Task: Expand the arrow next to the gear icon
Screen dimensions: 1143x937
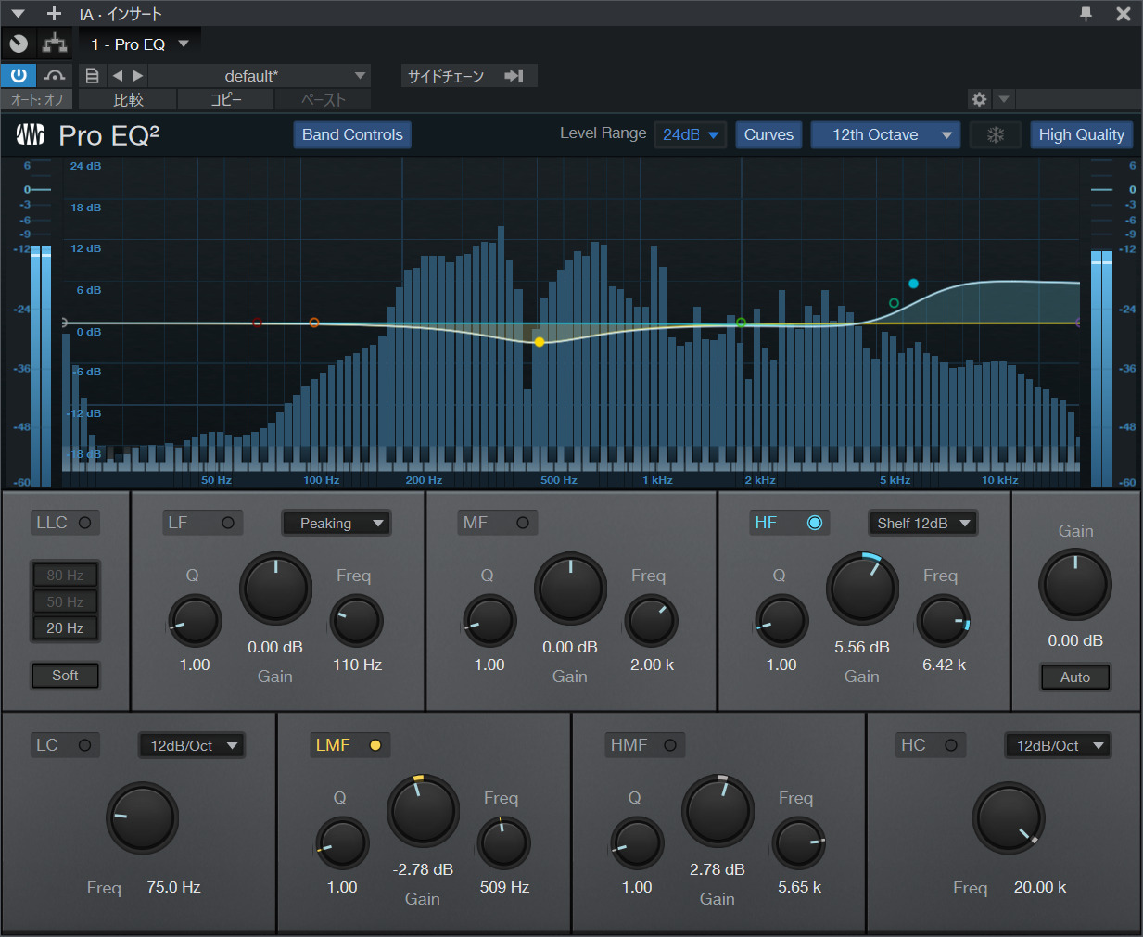Action: (1004, 99)
